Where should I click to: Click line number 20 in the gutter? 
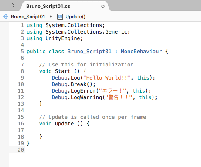(x=21, y=150)
